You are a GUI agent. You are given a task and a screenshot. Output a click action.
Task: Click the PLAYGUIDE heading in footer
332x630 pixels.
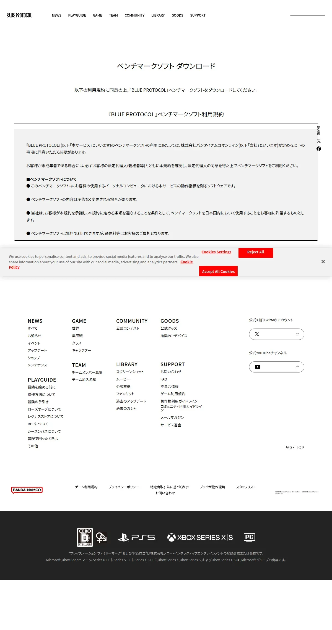[x=42, y=380]
